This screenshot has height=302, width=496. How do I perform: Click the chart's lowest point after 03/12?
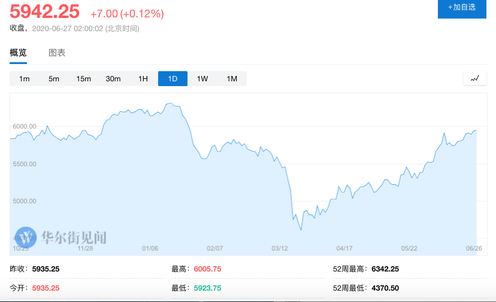click(301, 230)
